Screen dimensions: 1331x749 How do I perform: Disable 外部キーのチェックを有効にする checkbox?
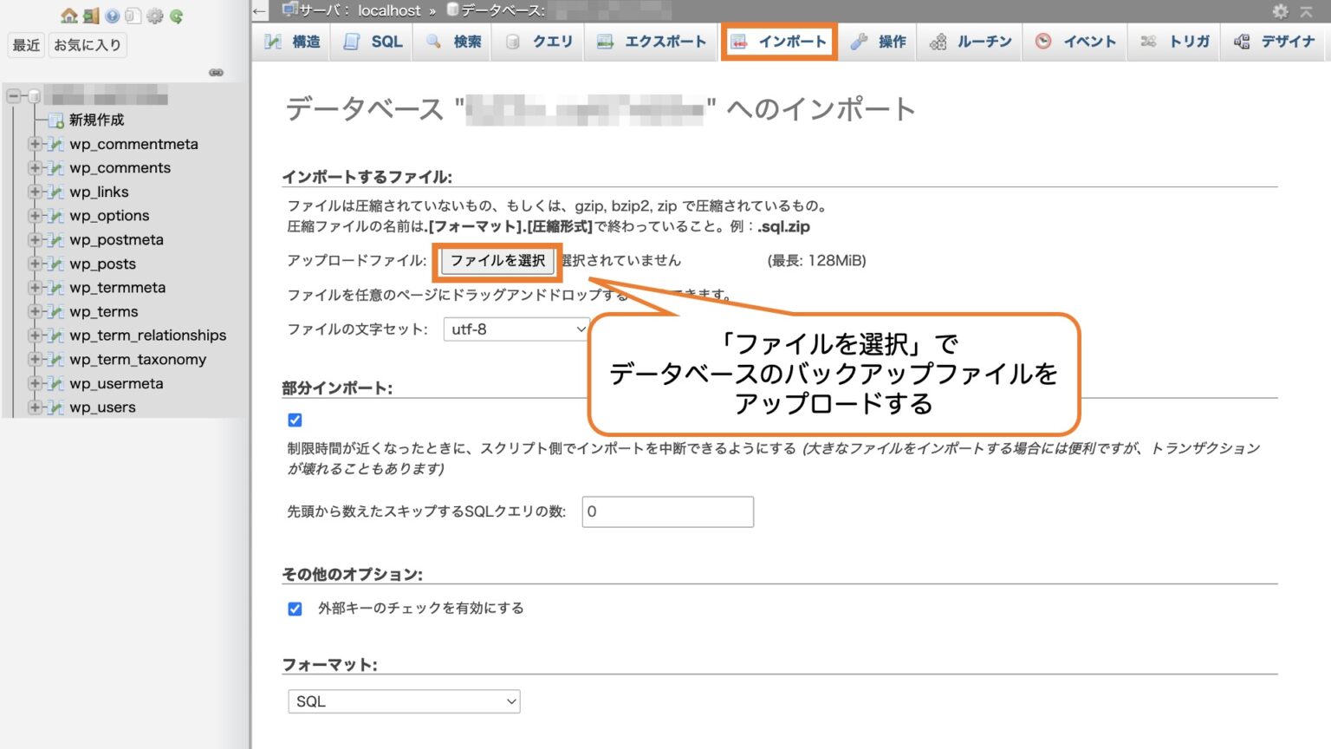tap(295, 608)
